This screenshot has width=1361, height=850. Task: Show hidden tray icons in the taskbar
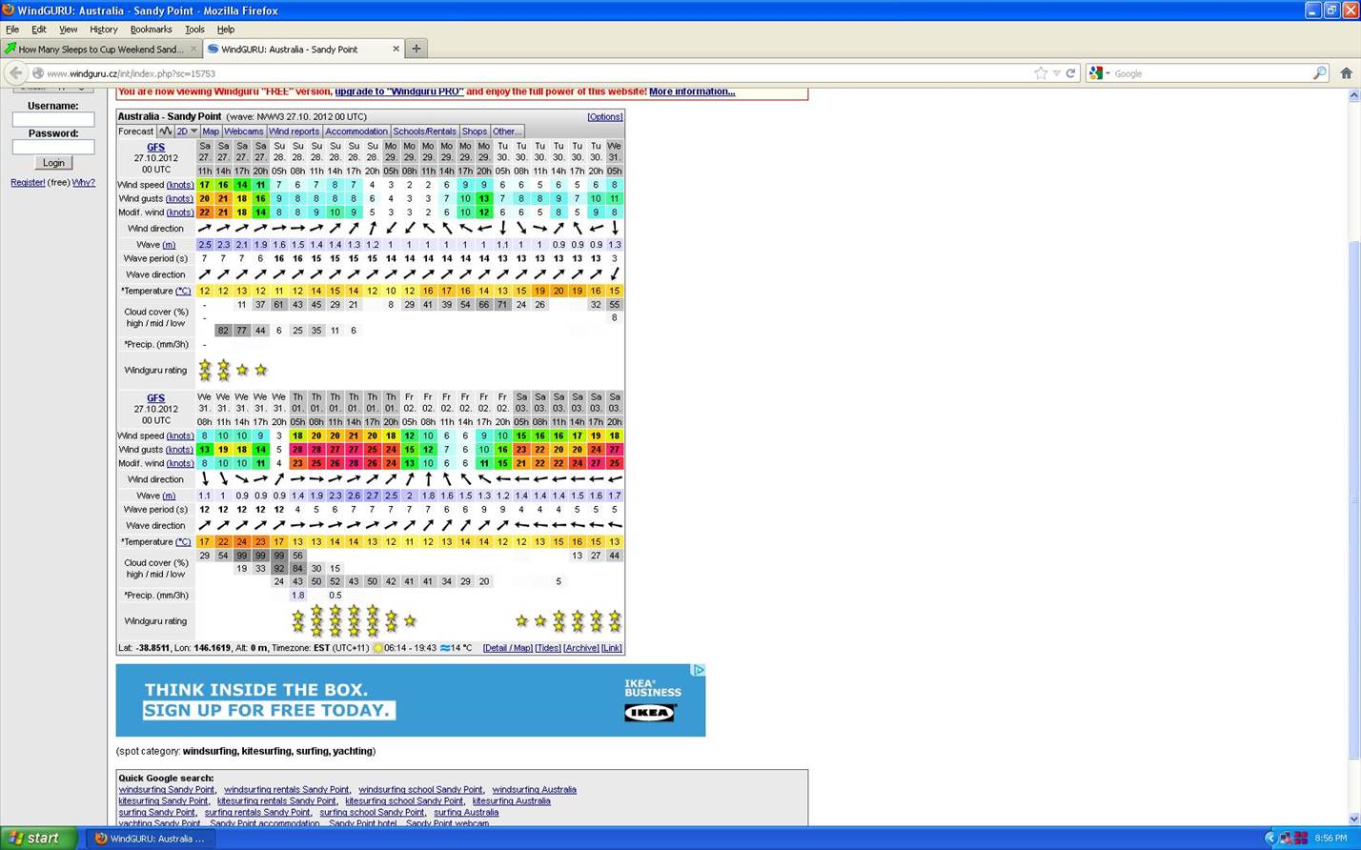[x=1270, y=839]
